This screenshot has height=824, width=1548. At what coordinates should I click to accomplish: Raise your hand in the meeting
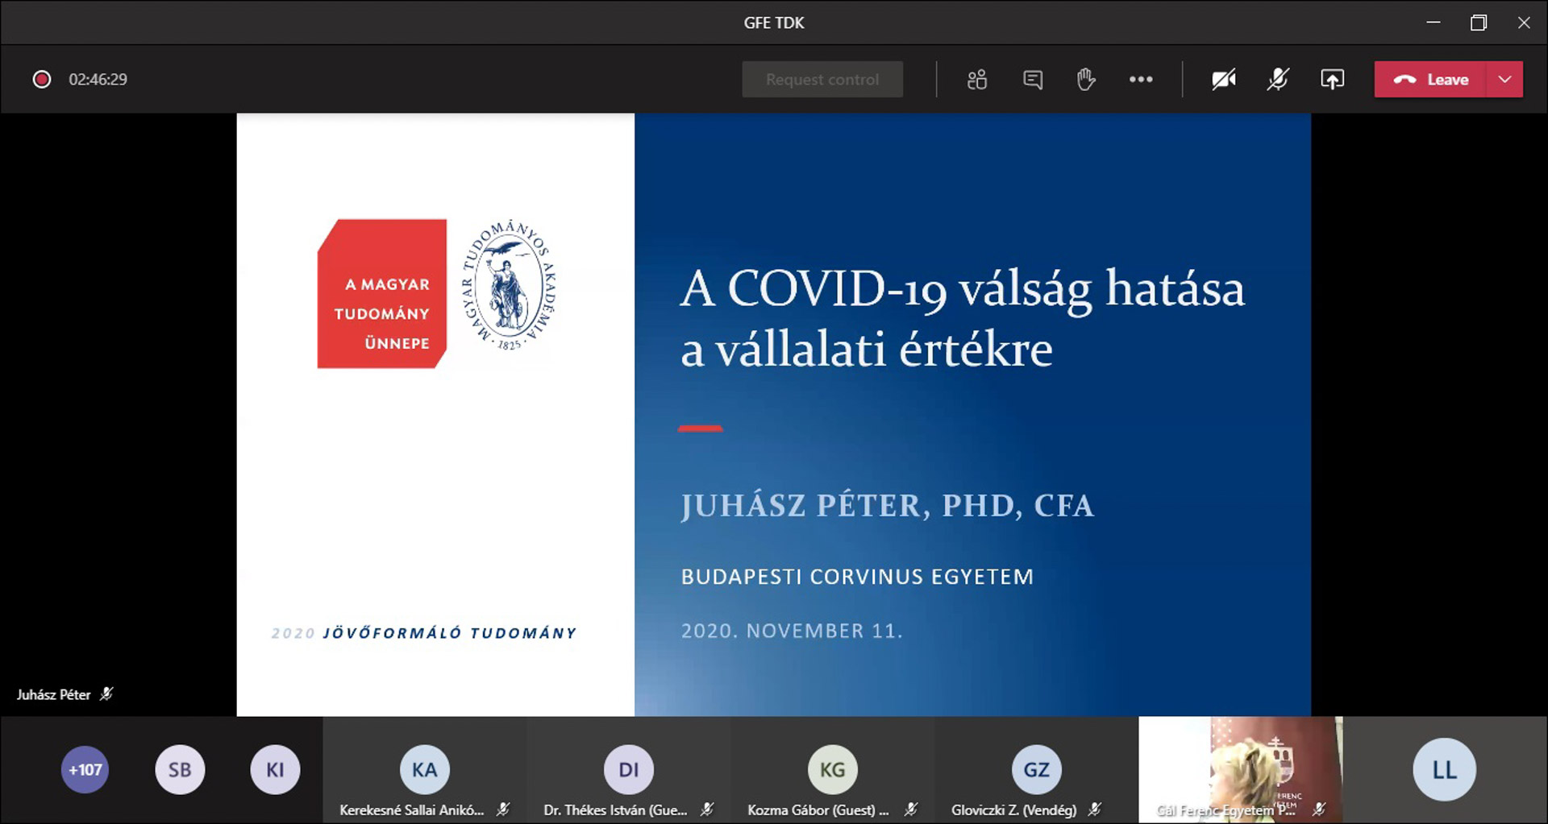(1086, 79)
